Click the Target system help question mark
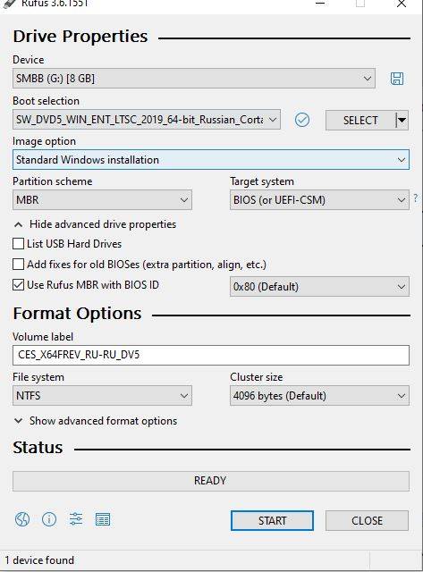The width and height of the screenshot is (423, 572). [x=415, y=198]
